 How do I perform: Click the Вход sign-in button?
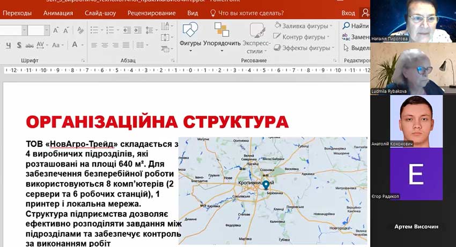348,13
